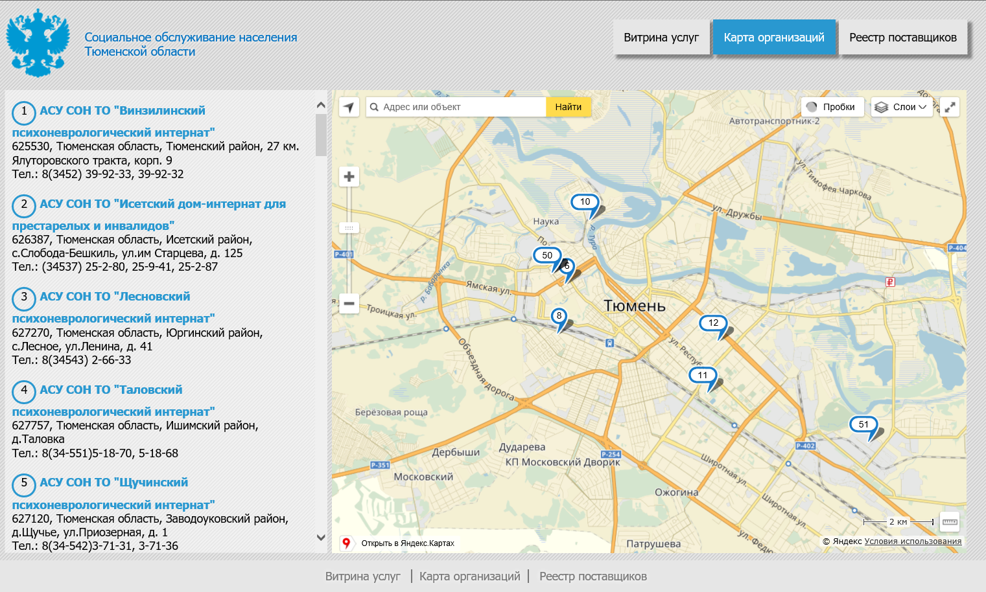
Task: Click phone text 8(34543) 2-66-33
Action: coord(71,360)
